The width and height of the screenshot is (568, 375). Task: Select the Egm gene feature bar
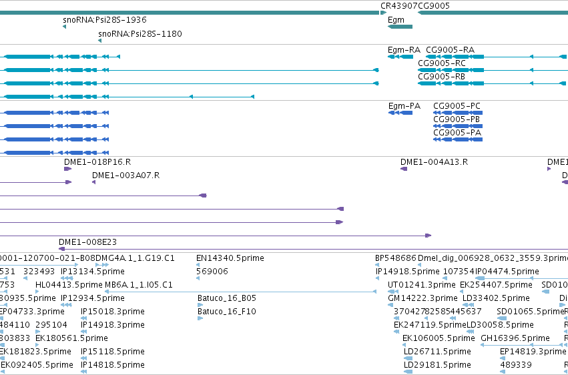point(400,27)
